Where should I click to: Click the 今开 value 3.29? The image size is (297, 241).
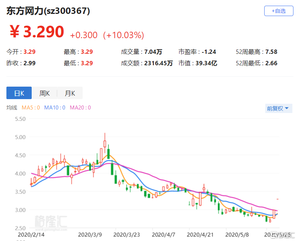point(29,52)
